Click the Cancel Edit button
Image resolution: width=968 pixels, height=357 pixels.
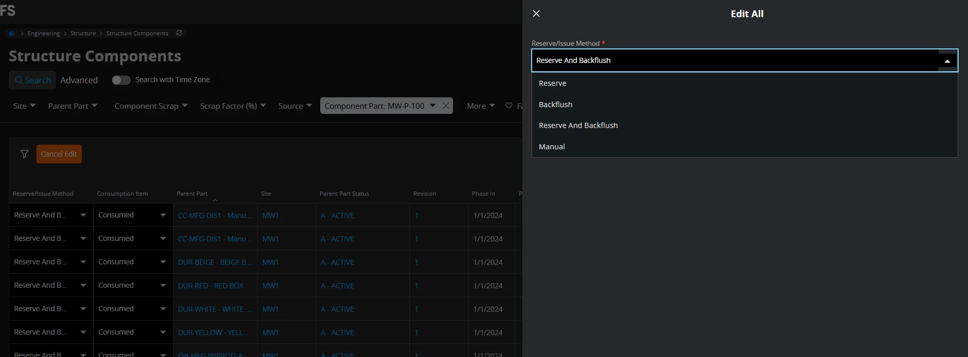(59, 154)
